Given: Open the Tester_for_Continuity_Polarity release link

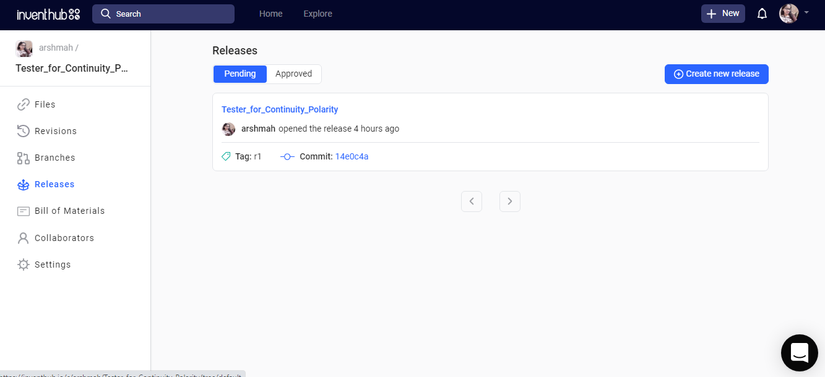Looking at the screenshot, I should (280, 109).
